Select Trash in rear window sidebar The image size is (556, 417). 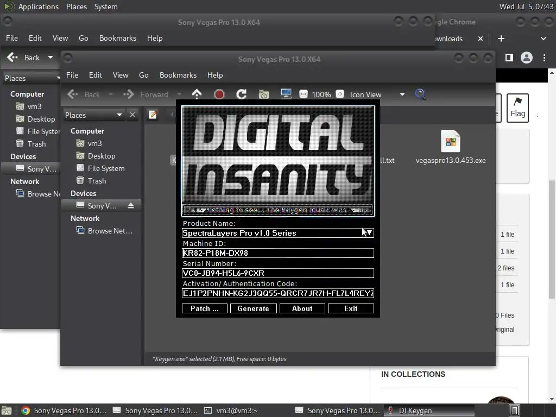click(36, 144)
